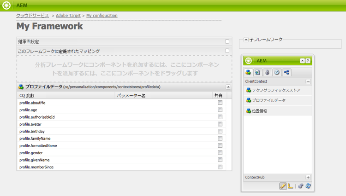346x196 pixels.
Task: Select 位置情報 component in sidekick
Action: (x=278, y=111)
